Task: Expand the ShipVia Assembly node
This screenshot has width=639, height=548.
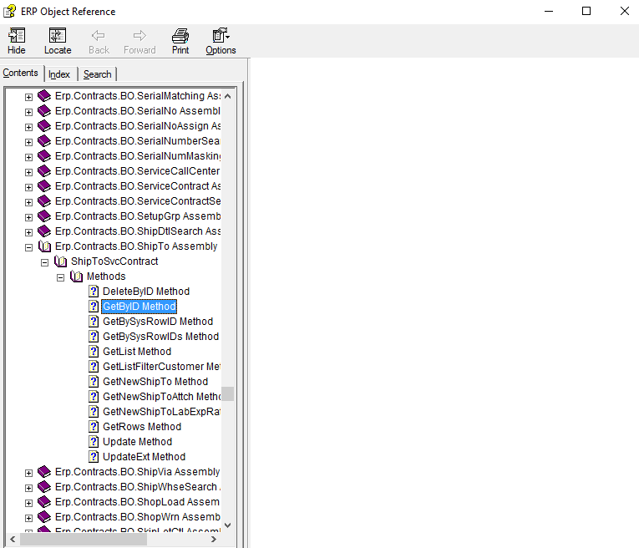Action: 28,473
